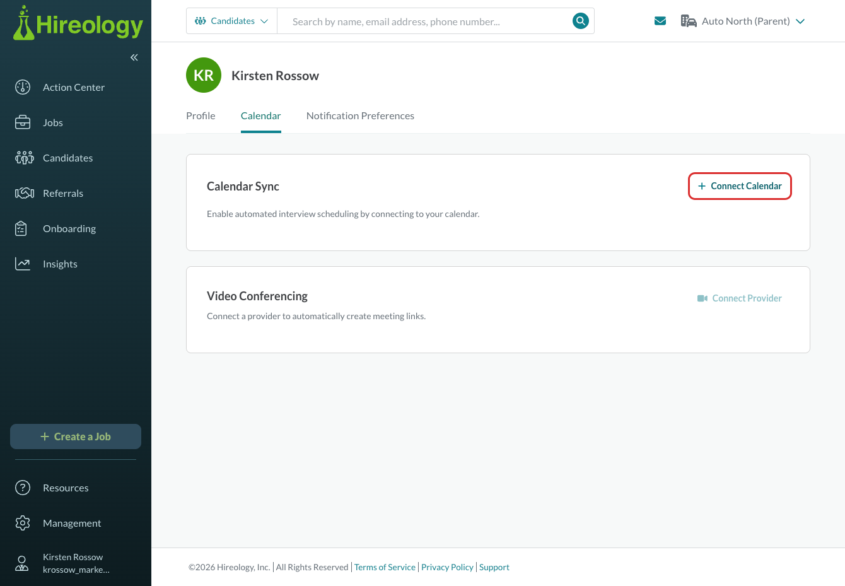Open Insights section label
845x586 pixels.
click(60, 264)
